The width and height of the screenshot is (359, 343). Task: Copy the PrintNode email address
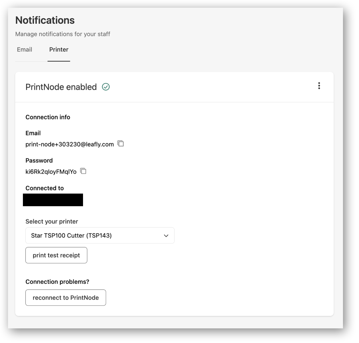point(121,143)
